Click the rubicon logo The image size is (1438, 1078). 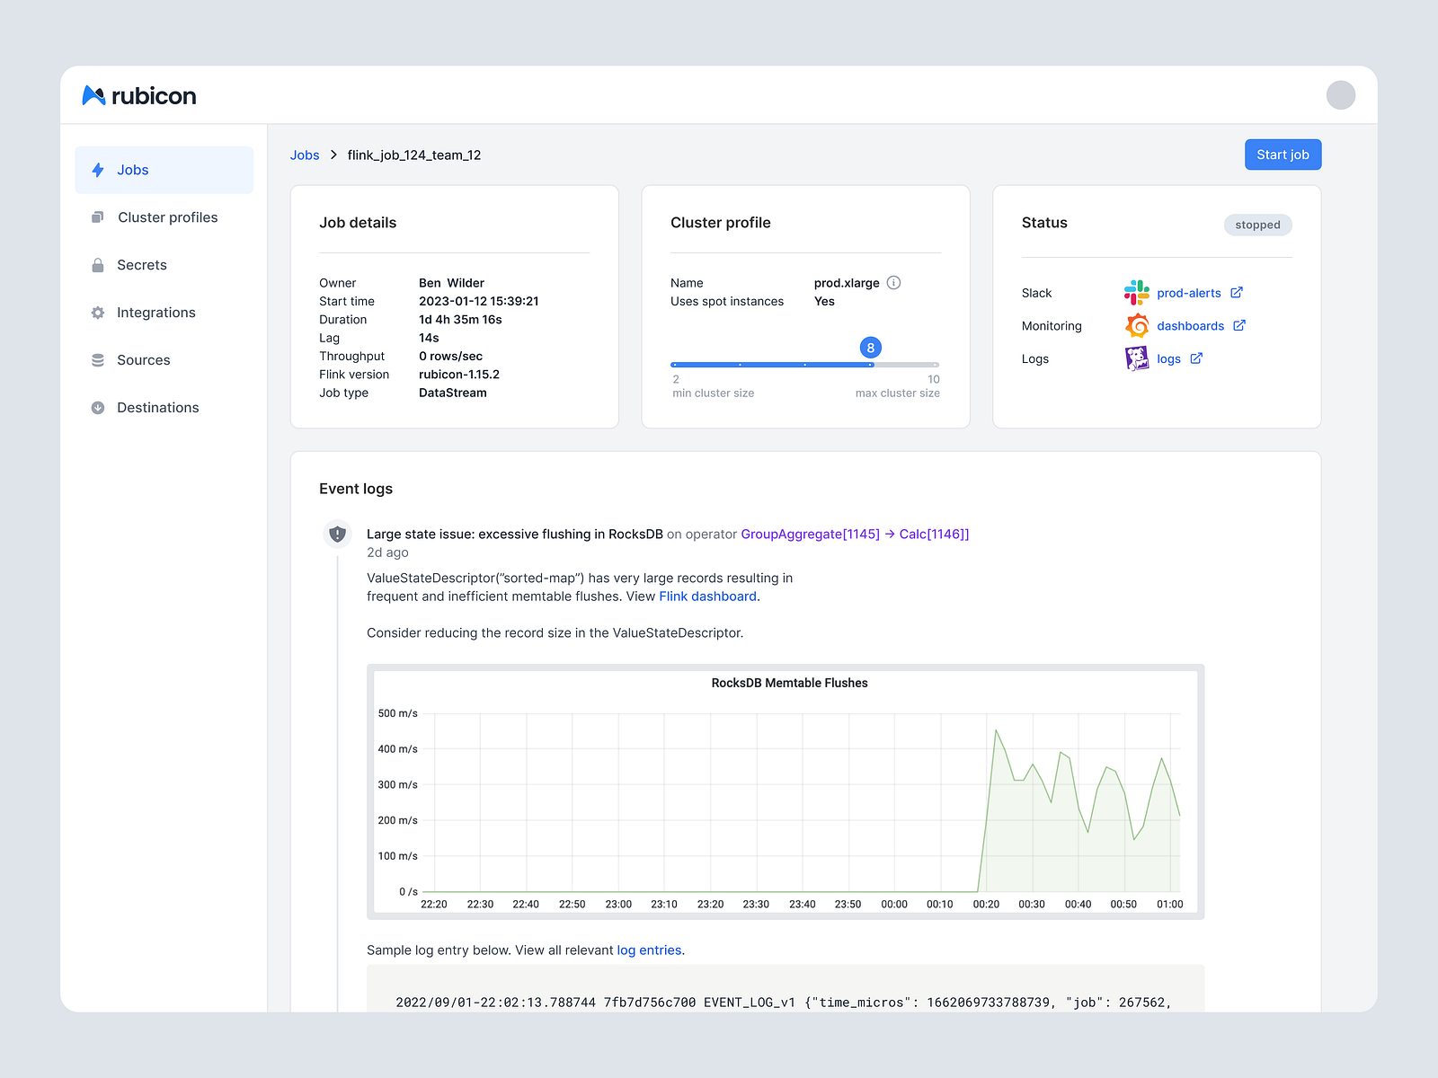(138, 95)
